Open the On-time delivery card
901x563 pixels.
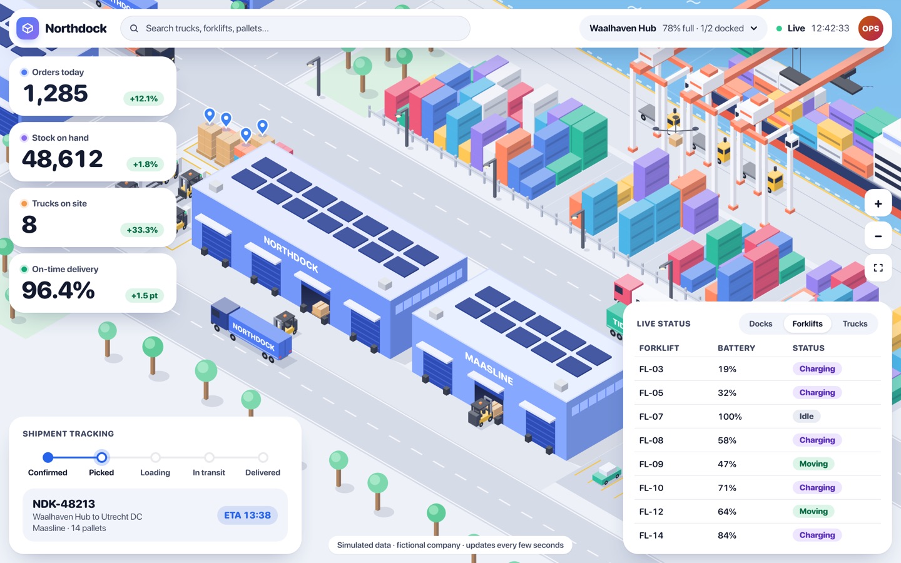(x=93, y=283)
